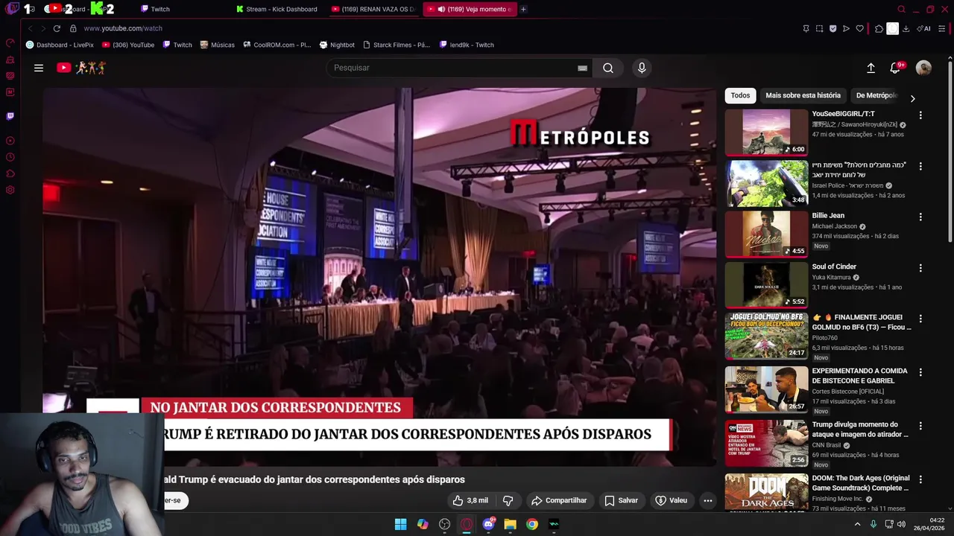Open more actions ellipsis under video

tap(708, 500)
